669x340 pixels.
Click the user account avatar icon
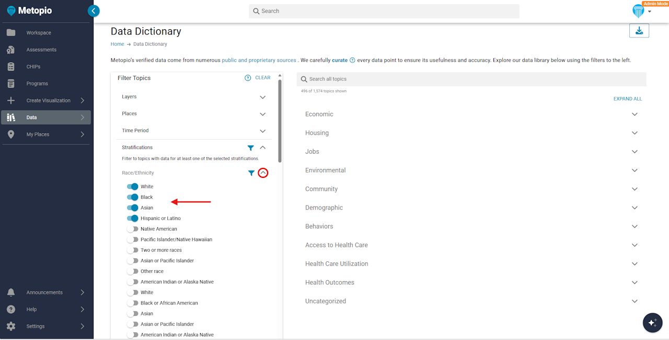(638, 11)
